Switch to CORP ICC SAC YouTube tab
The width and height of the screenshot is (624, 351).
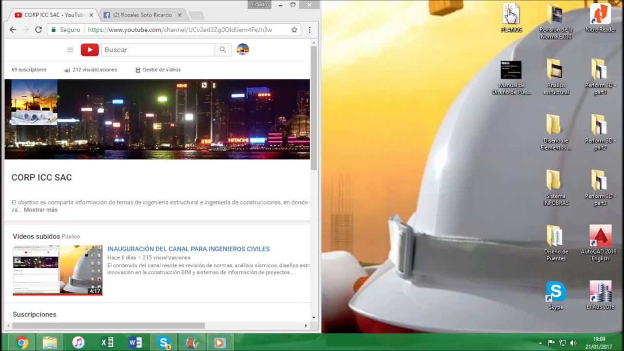tap(54, 15)
